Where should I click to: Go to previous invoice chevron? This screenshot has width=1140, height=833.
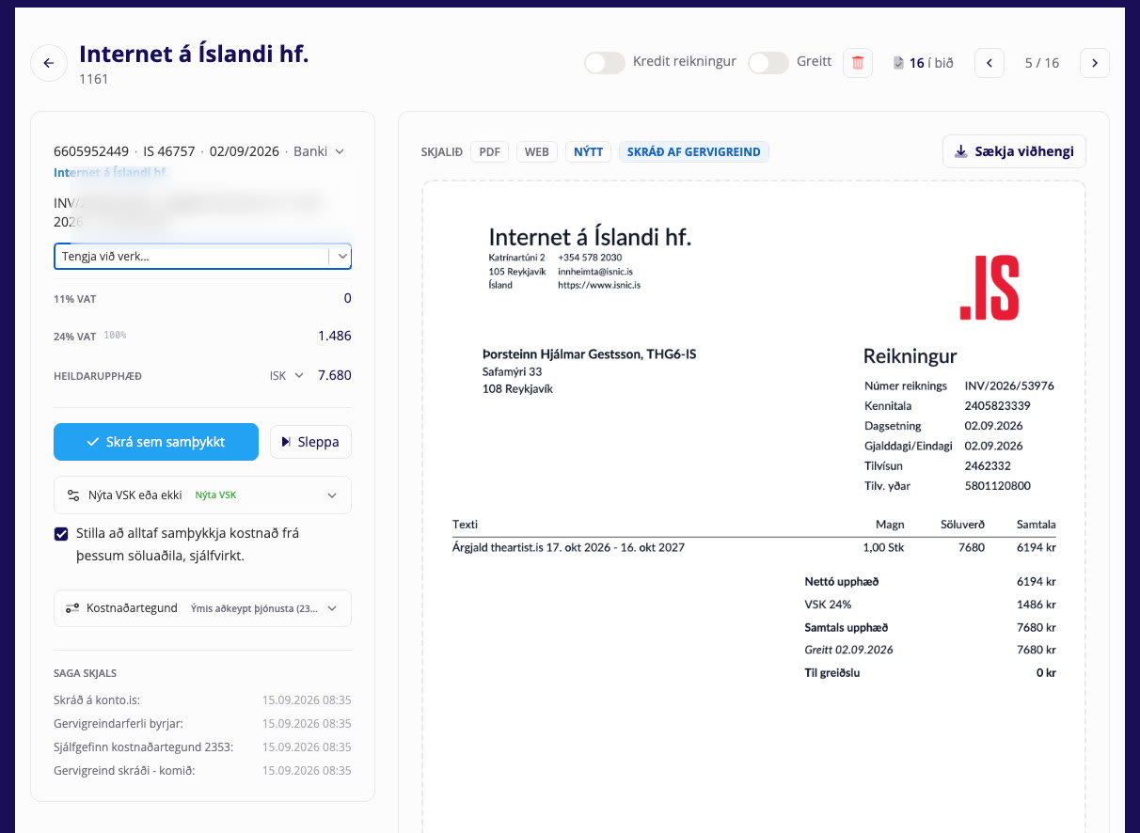click(990, 63)
